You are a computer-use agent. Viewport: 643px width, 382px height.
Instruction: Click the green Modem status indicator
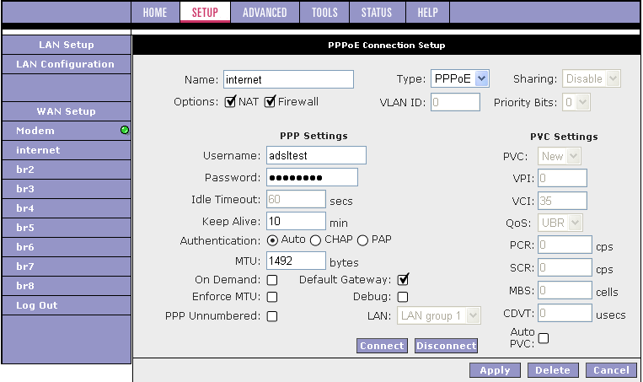click(x=125, y=131)
